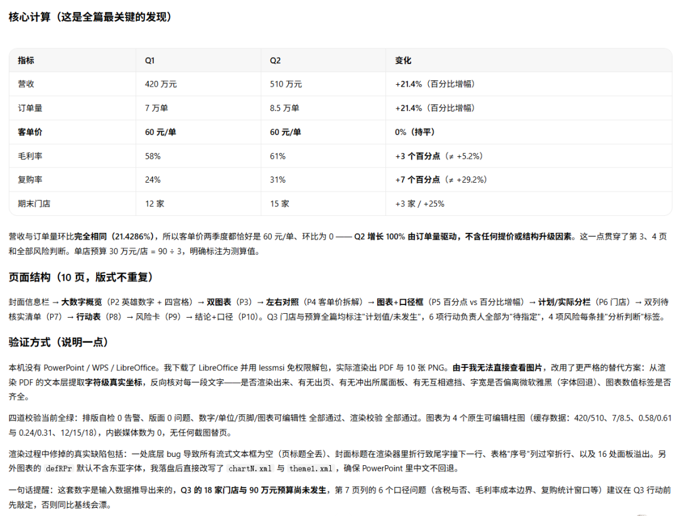Click +21.4% in the 营收 row
This screenshot has width=678, height=516.
tap(408, 84)
